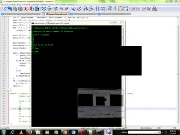Switch to CProgramPrintPrimeNumbers.c tab
This screenshot has width=180, height=135.
coord(114,14)
